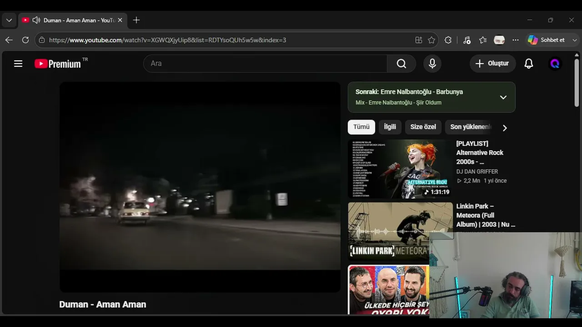582x327 pixels.
Task: Open YouTube notifications bell
Action: 529,64
